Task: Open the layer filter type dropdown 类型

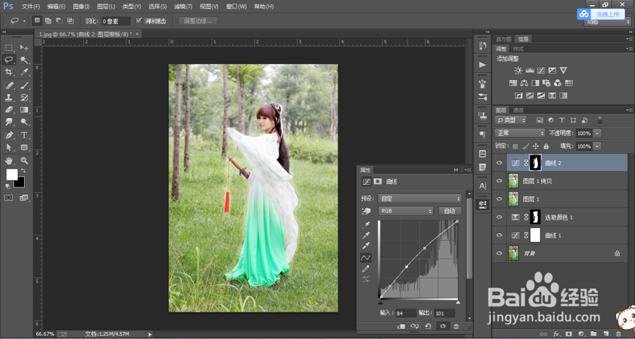Action: click(511, 120)
